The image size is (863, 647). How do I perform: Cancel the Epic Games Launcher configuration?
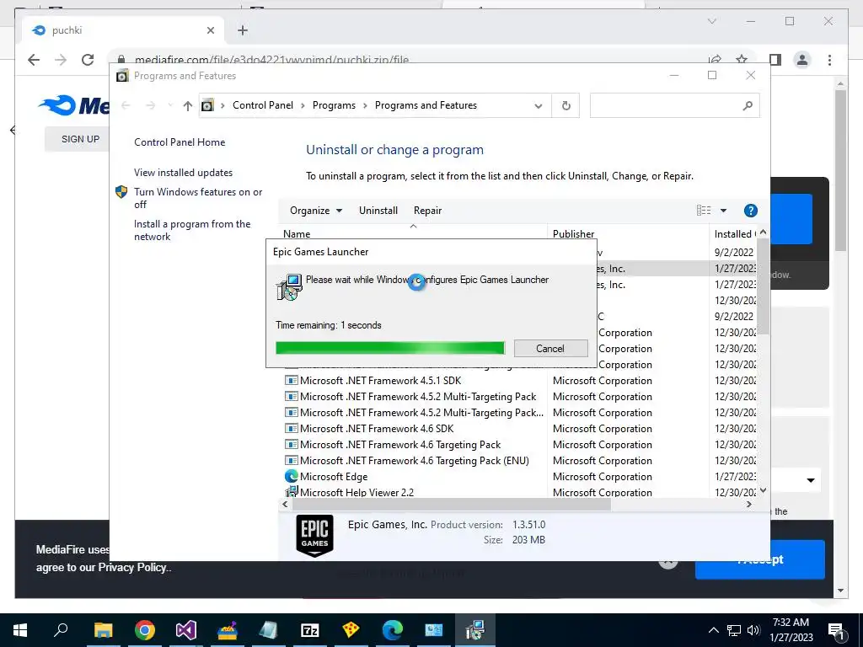[550, 348]
